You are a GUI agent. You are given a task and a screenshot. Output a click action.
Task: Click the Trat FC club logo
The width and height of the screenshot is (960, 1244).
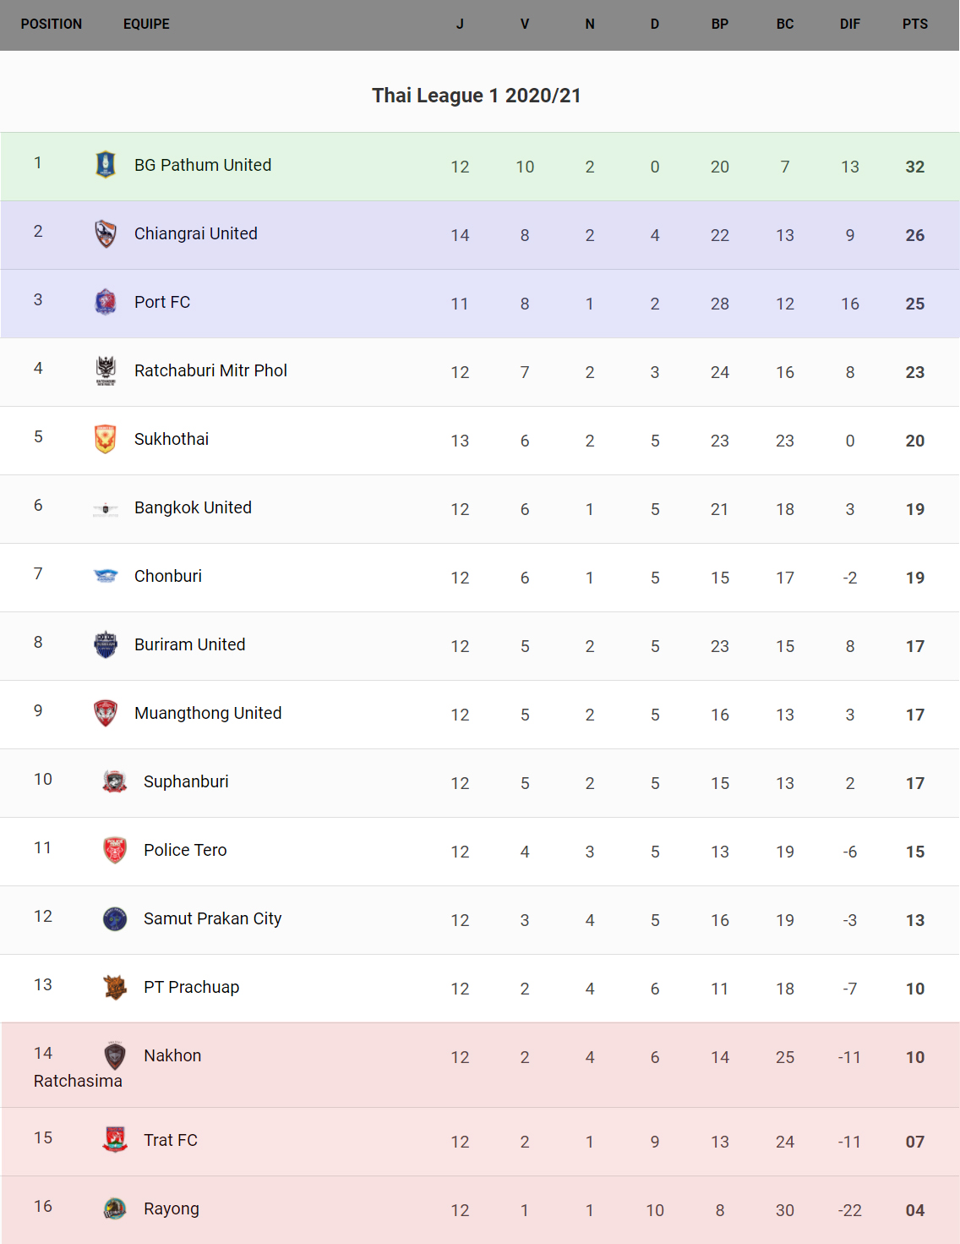pyautogui.click(x=114, y=1140)
